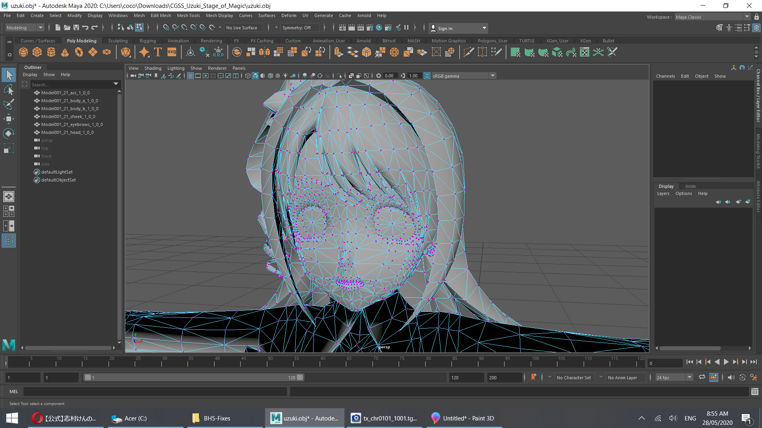Toggle snap to points
The image size is (762, 428).
[184, 28]
